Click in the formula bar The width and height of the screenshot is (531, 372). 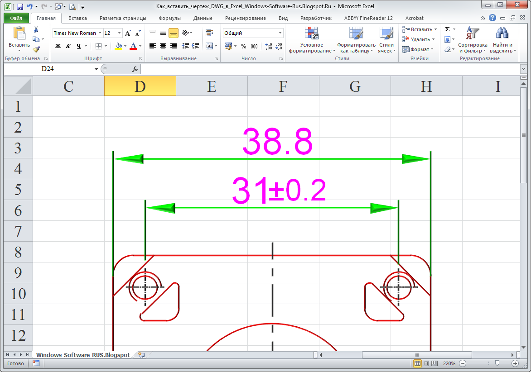[x=330, y=69]
